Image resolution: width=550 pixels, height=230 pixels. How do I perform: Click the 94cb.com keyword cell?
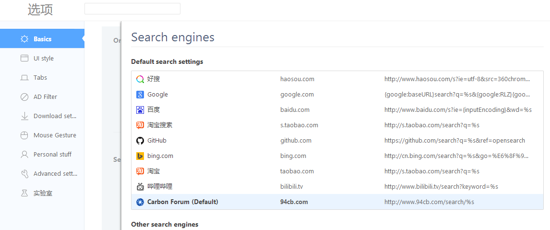294,202
